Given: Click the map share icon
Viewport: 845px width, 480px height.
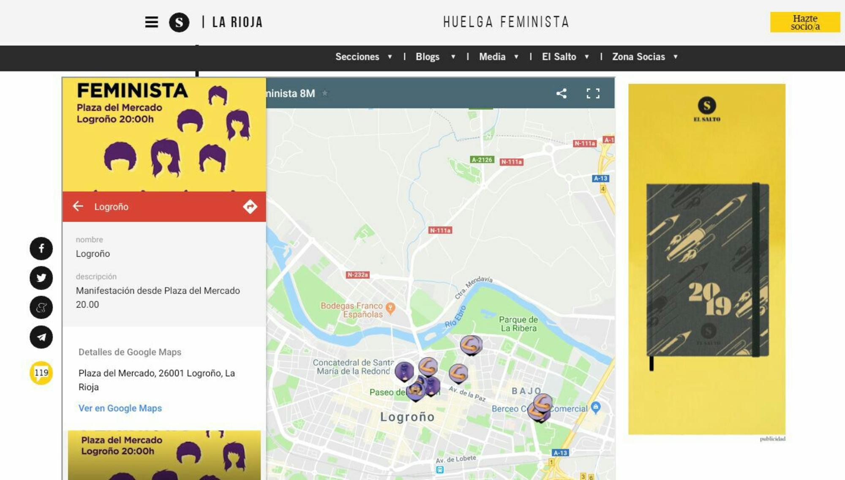Looking at the screenshot, I should tap(562, 93).
